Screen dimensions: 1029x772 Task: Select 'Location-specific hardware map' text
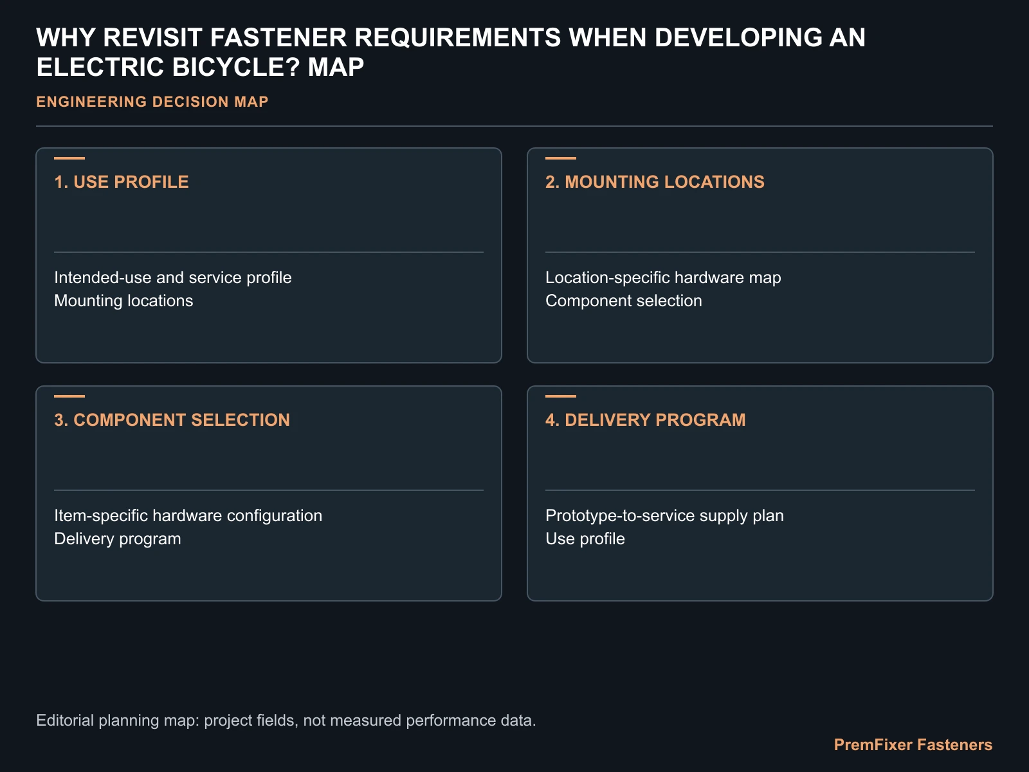click(663, 278)
